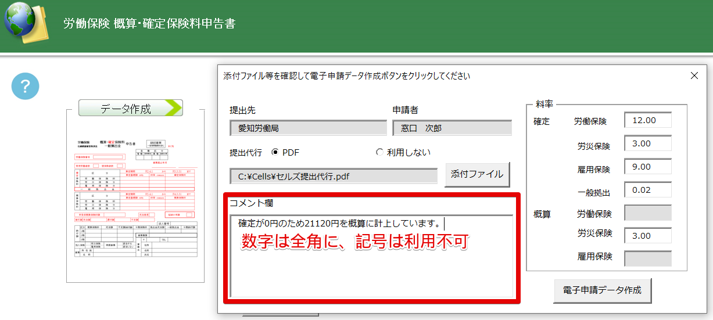Click the 提出代行 label
Image resolution: width=713 pixels, height=320 pixels.
[x=246, y=153]
